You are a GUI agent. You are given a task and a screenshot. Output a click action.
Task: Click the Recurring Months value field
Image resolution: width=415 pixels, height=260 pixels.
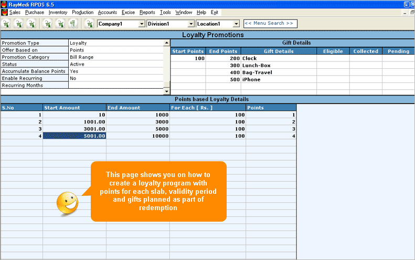115,85
